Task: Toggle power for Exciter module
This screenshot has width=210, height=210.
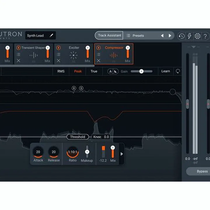Action: tap(58, 48)
